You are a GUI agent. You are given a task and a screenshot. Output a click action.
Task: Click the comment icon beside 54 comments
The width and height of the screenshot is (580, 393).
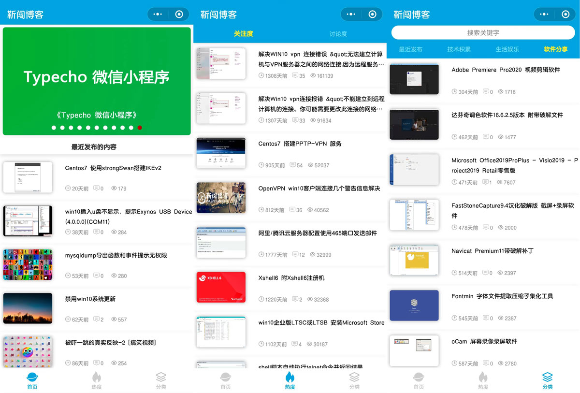click(292, 165)
